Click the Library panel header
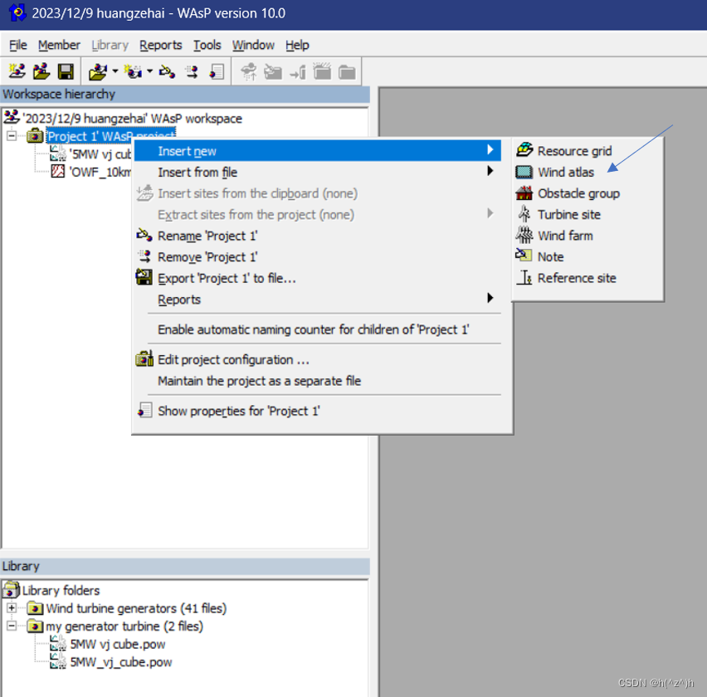The width and height of the screenshot is (707, 697). point(185,566)
